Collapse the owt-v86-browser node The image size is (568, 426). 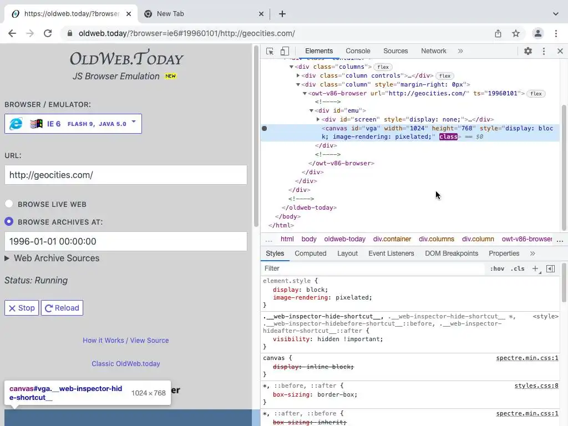(305, 93)
